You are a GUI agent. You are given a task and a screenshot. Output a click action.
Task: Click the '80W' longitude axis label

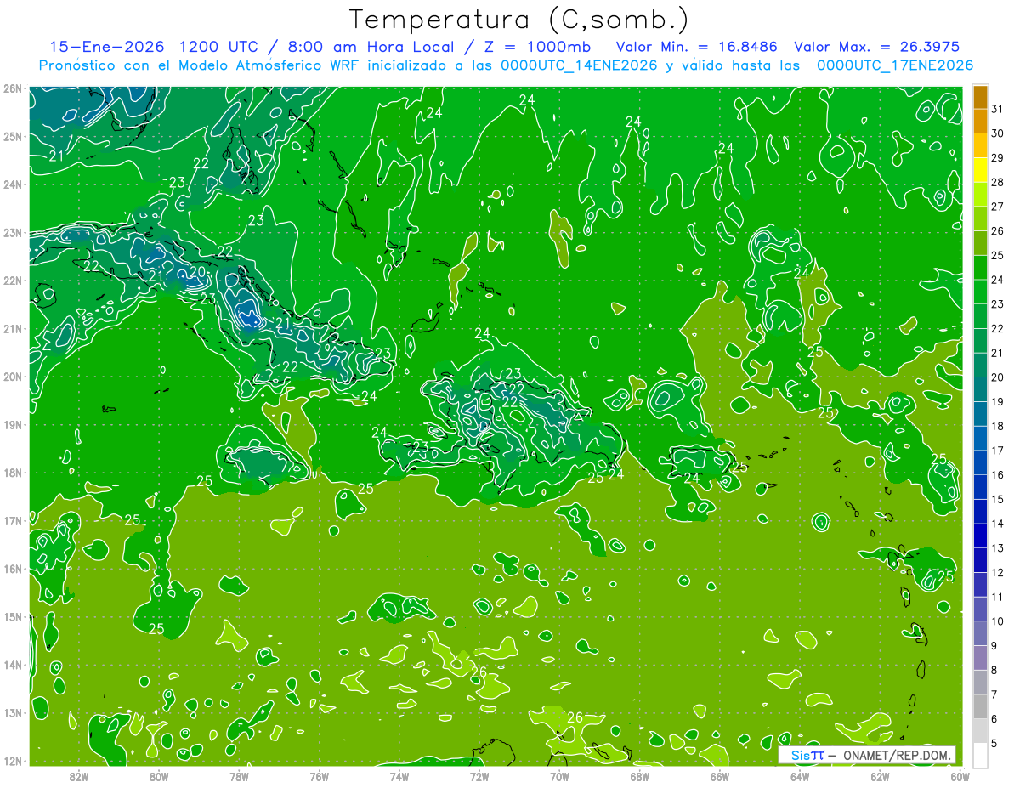[x=159, y=776]
